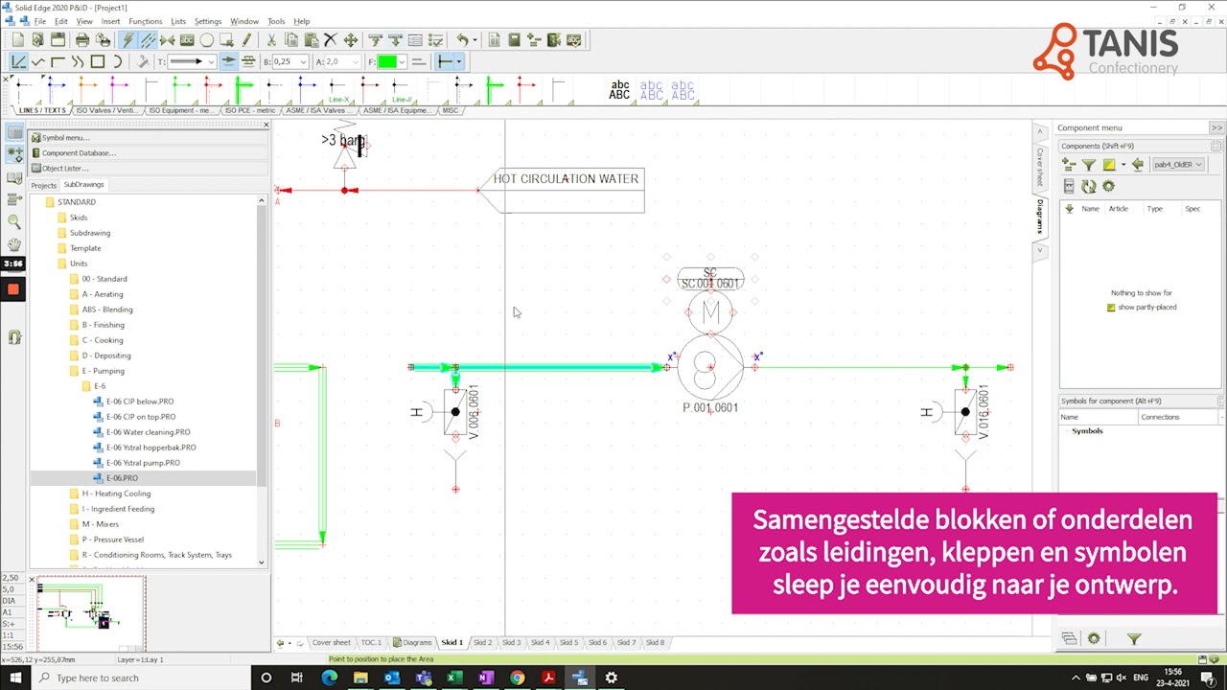Click the green thick line symbol

pos(244,89)
